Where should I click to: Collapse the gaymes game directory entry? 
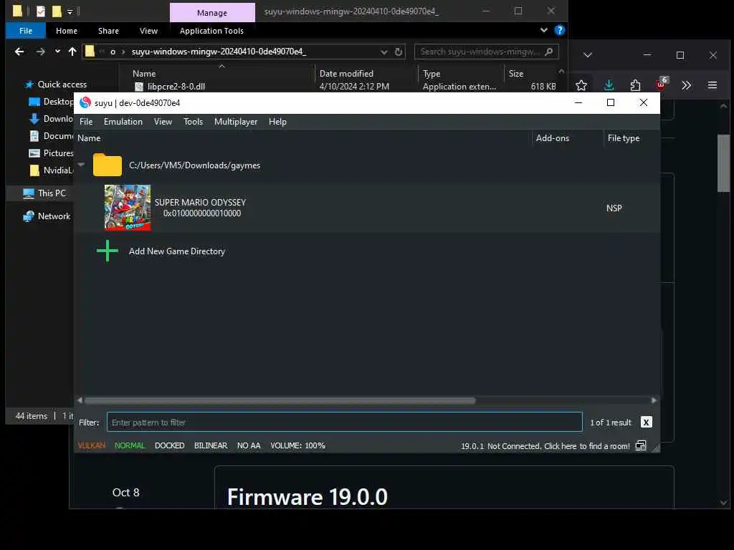(x=82, y=165)
